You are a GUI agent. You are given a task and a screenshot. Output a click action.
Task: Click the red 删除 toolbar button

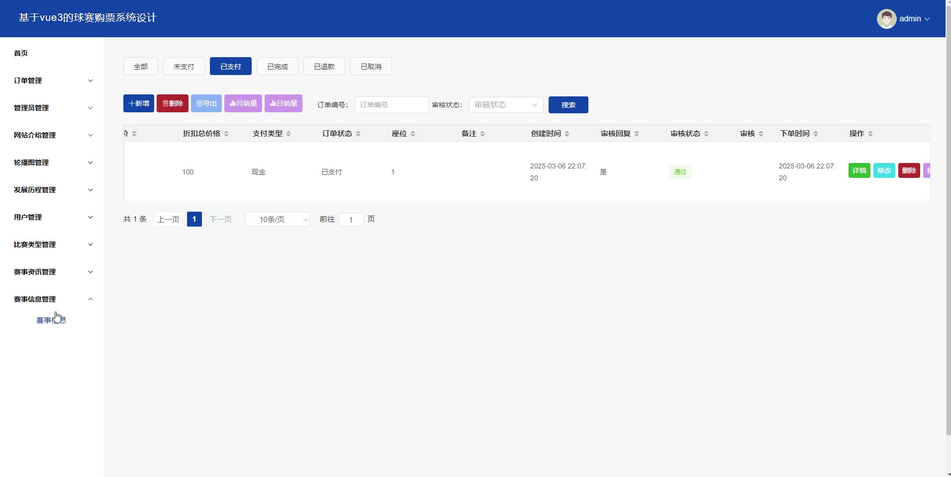click(172, 103)
